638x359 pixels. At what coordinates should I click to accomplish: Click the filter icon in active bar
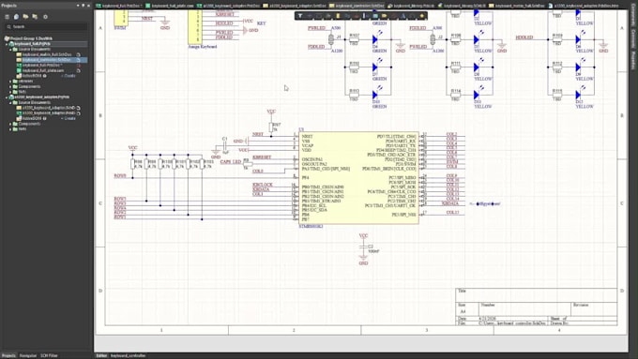300,16
